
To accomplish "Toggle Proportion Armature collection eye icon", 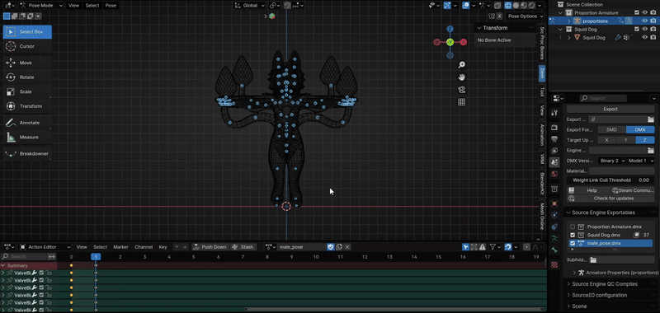I will pos(644,12).
